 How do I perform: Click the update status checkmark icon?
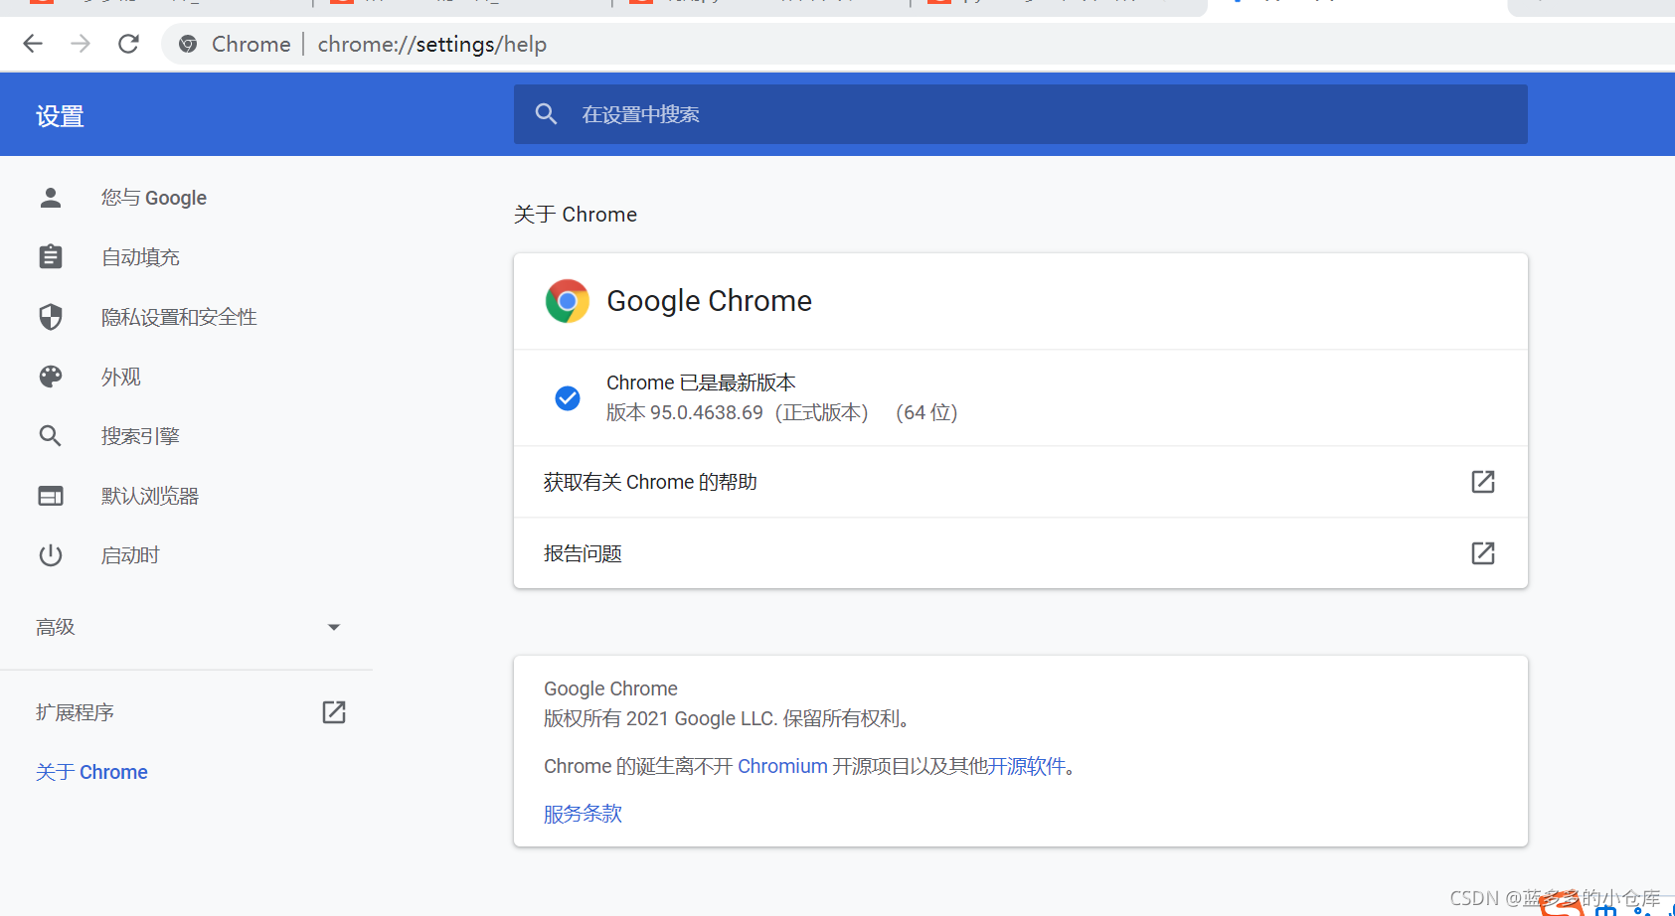[x=567, y=397]
